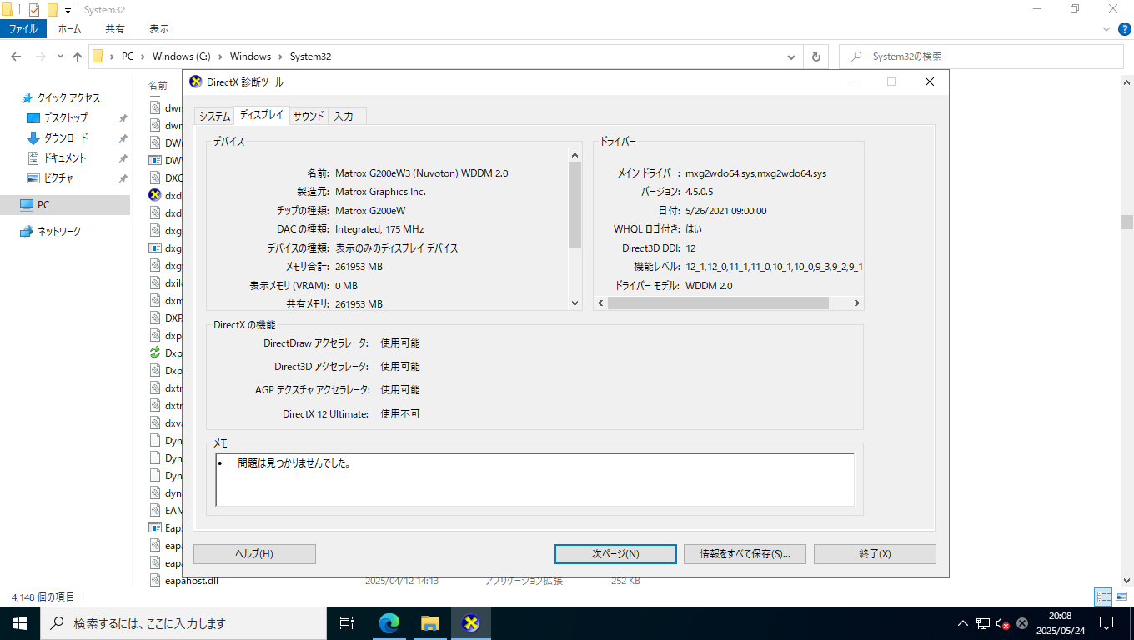Open Task View from the taskbar
Image resolution: width=1134 pixels, height=640 pixels.
point(347,623)
